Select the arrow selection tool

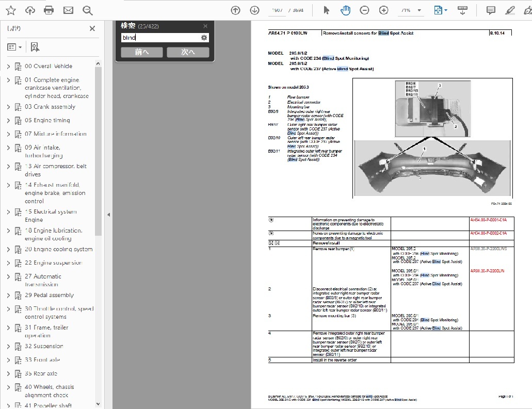pyautogui.click(x=327, y=10)
